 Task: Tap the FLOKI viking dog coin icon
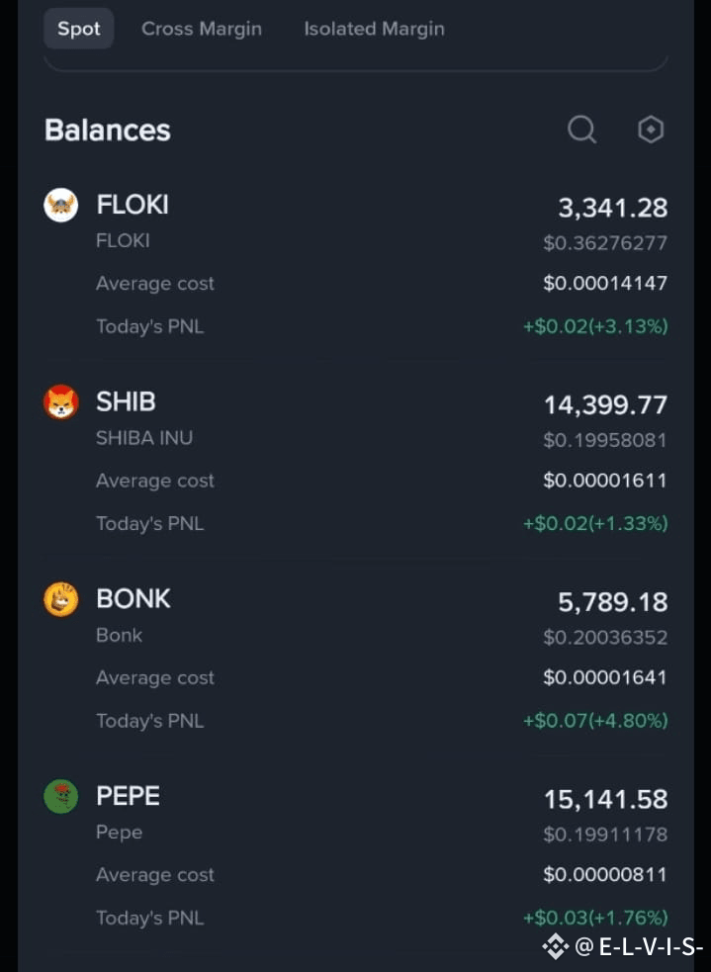[x=60, y=206]
